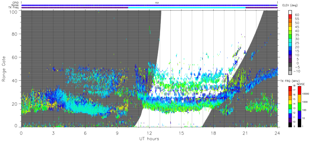
Task: Pick the white top swatch of ELEV bar
Action: click(290, 12)
